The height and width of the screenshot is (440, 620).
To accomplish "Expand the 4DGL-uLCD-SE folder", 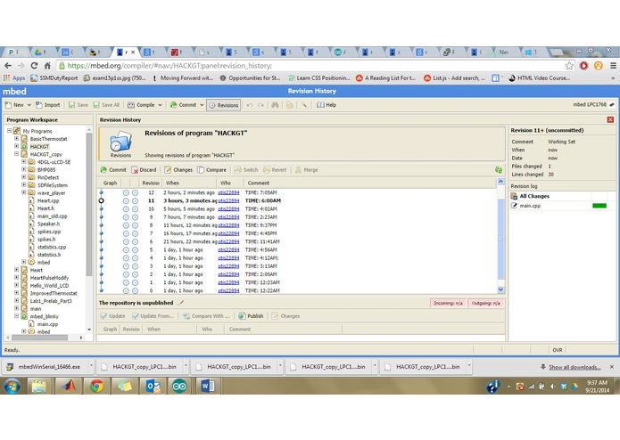I will (24, 162).
